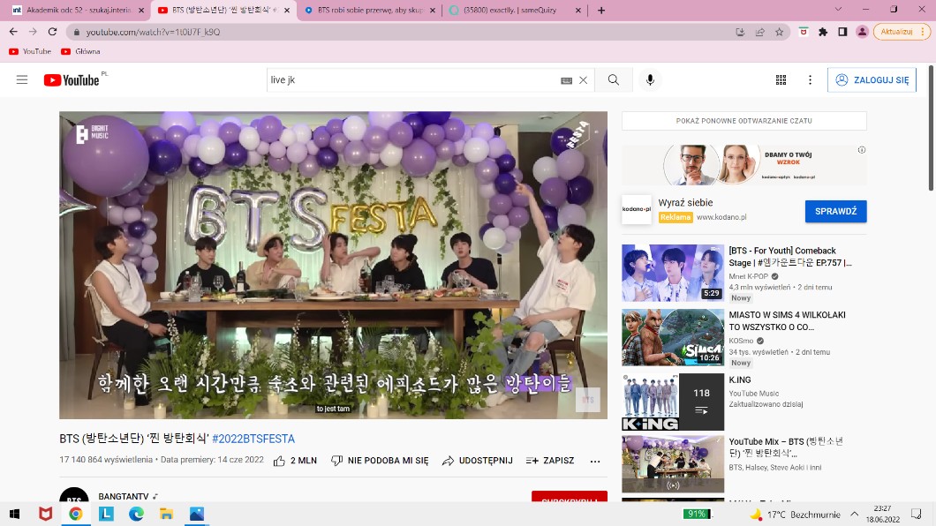Show hidden system tray icons chevron
The width and height of the screenshot is (936, 526).
(x=854, y=514)
